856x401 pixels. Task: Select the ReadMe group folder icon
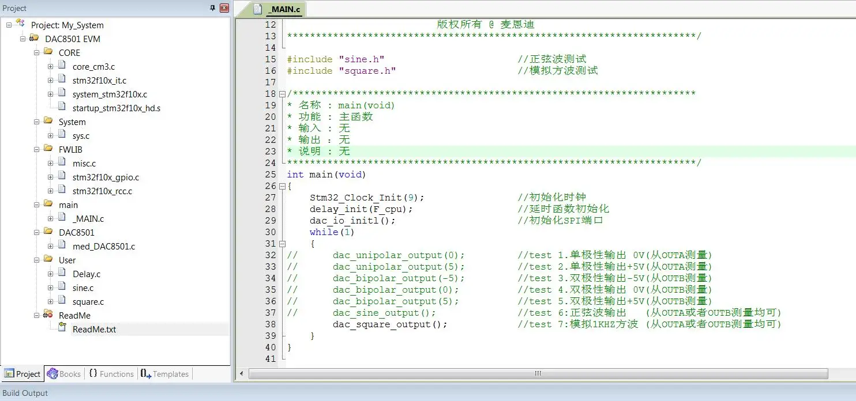click(48, 315)
